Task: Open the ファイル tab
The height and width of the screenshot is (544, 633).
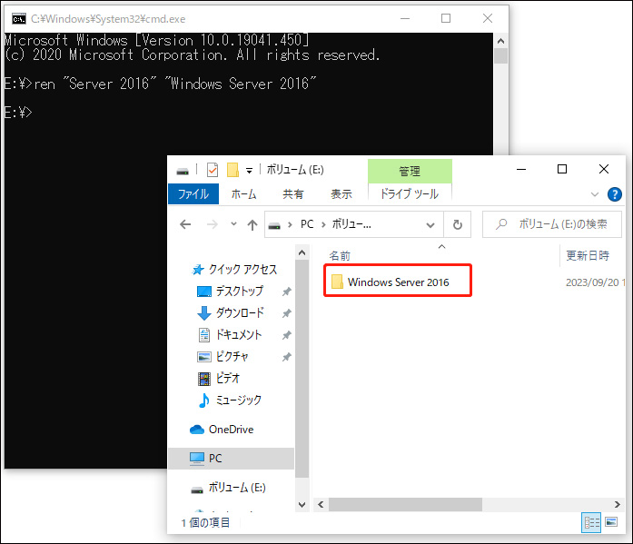Action: [193, 194]
